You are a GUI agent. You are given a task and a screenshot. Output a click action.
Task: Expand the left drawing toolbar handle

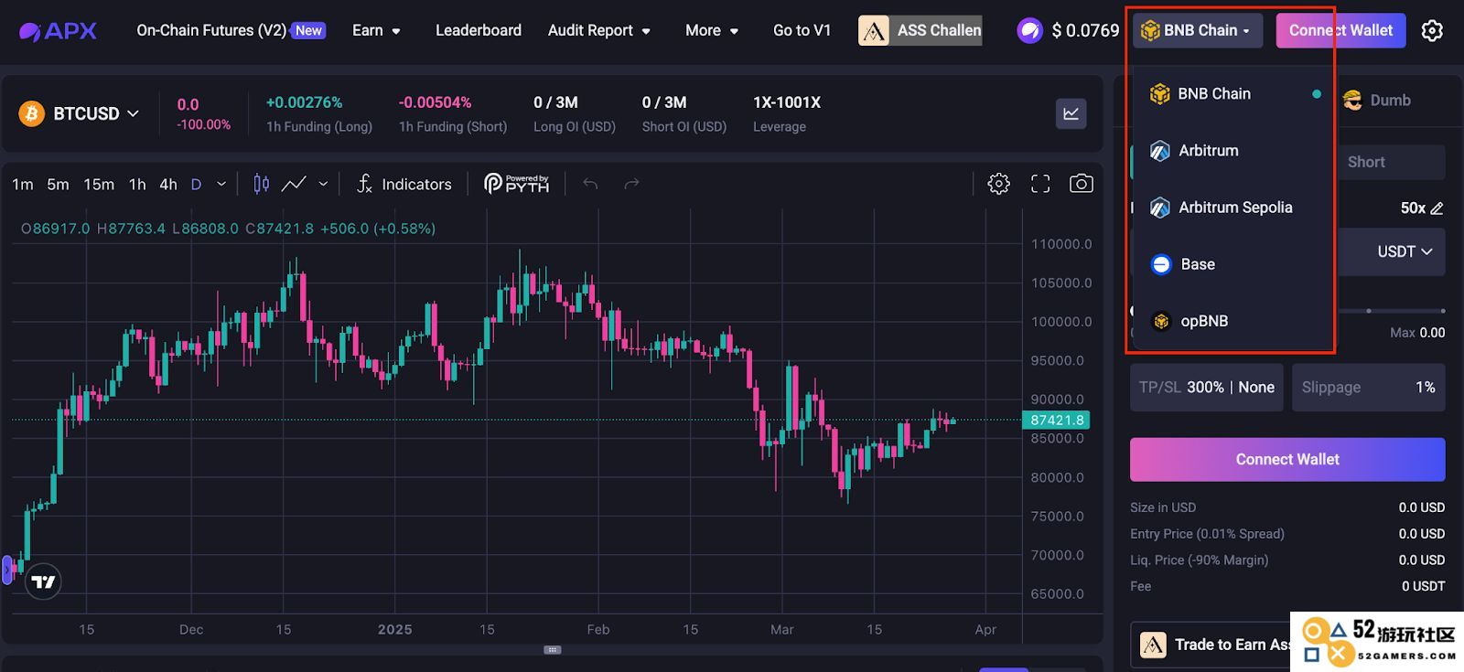(x=6, y=570)
